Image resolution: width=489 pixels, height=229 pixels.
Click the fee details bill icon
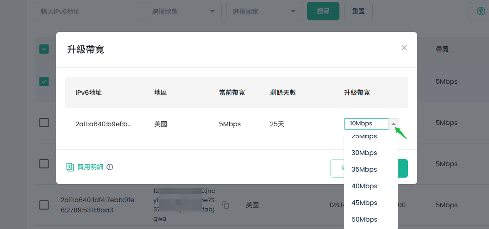coord(70,167)
